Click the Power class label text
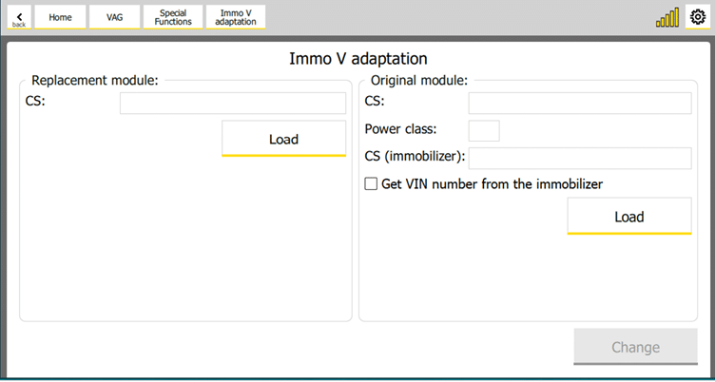 tap(400, 130)
